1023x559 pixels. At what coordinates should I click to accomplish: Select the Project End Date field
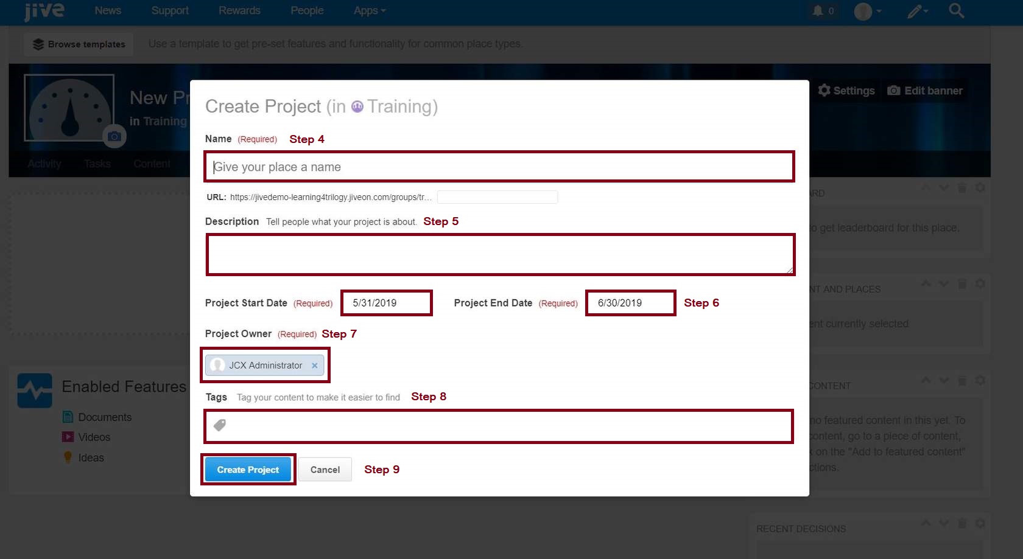[630, 303]
